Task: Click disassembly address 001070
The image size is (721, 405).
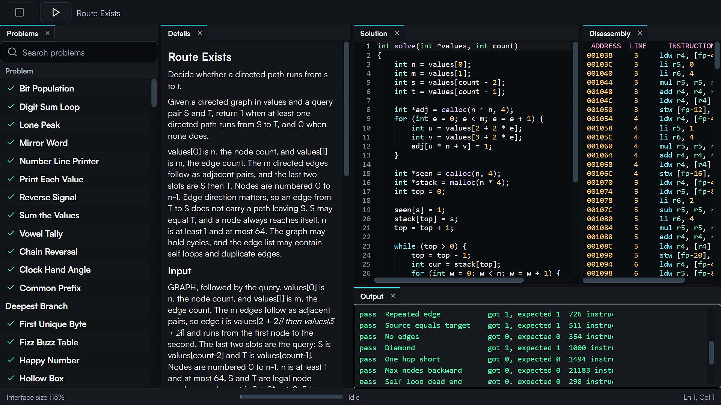Action: pyautogui.click(x=600, y=182)
